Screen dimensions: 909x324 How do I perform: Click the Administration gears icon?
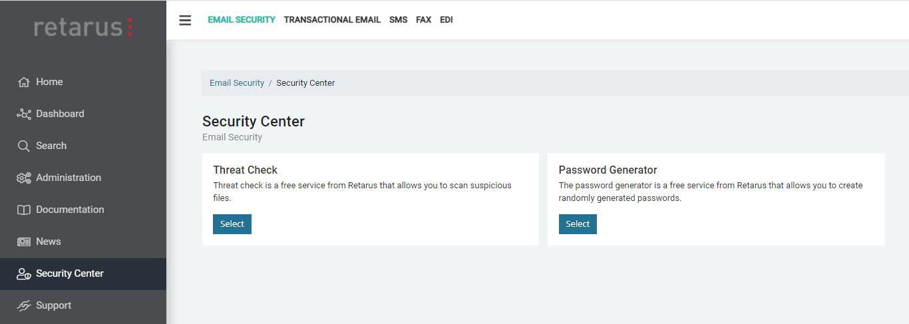[24, 178]
